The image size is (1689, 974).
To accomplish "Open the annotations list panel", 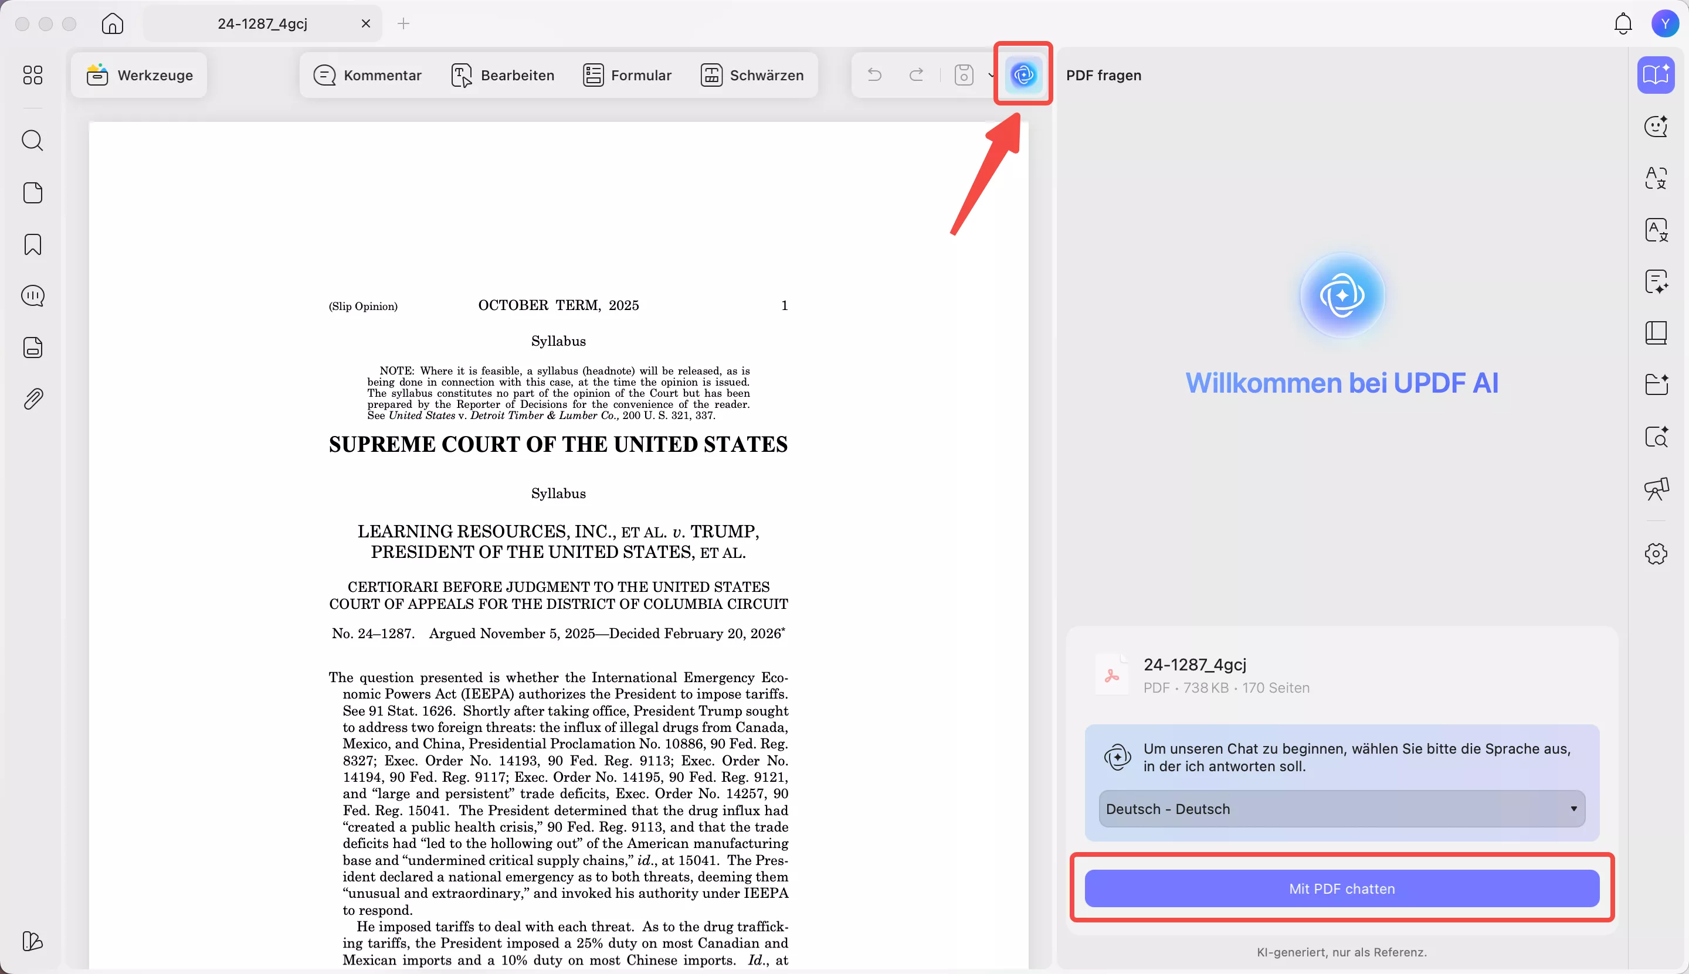I will click(33, 296).
